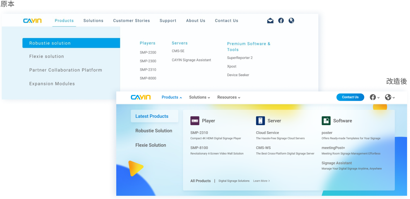The image size is (410, 199).
Task: Select Robustie solution highlighted item
Action: (71, 43)
